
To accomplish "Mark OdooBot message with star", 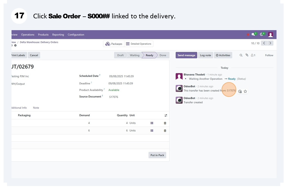I will (x=246, y=92).
